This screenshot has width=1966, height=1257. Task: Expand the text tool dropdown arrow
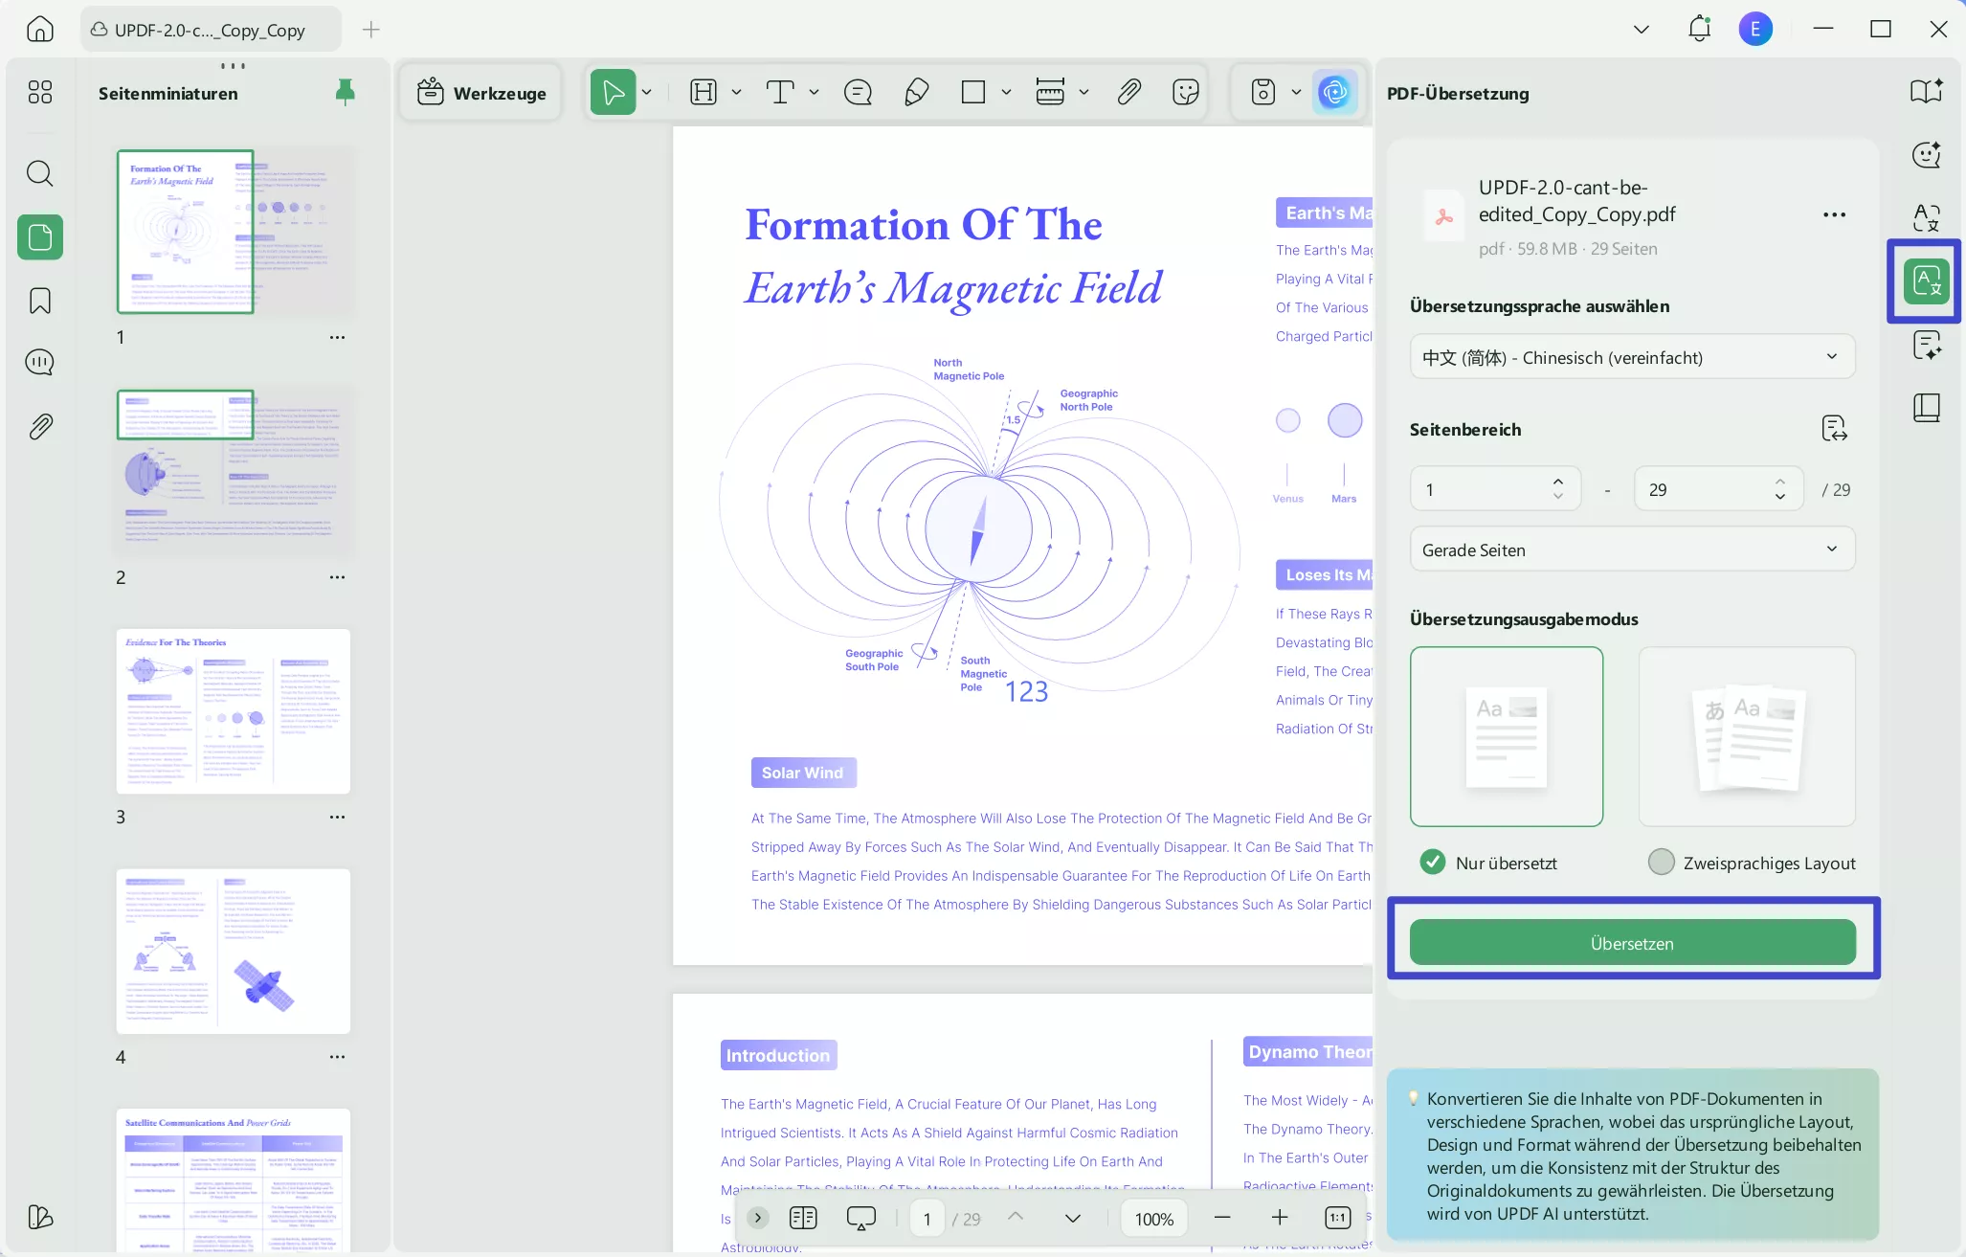[x=814, y=92]
